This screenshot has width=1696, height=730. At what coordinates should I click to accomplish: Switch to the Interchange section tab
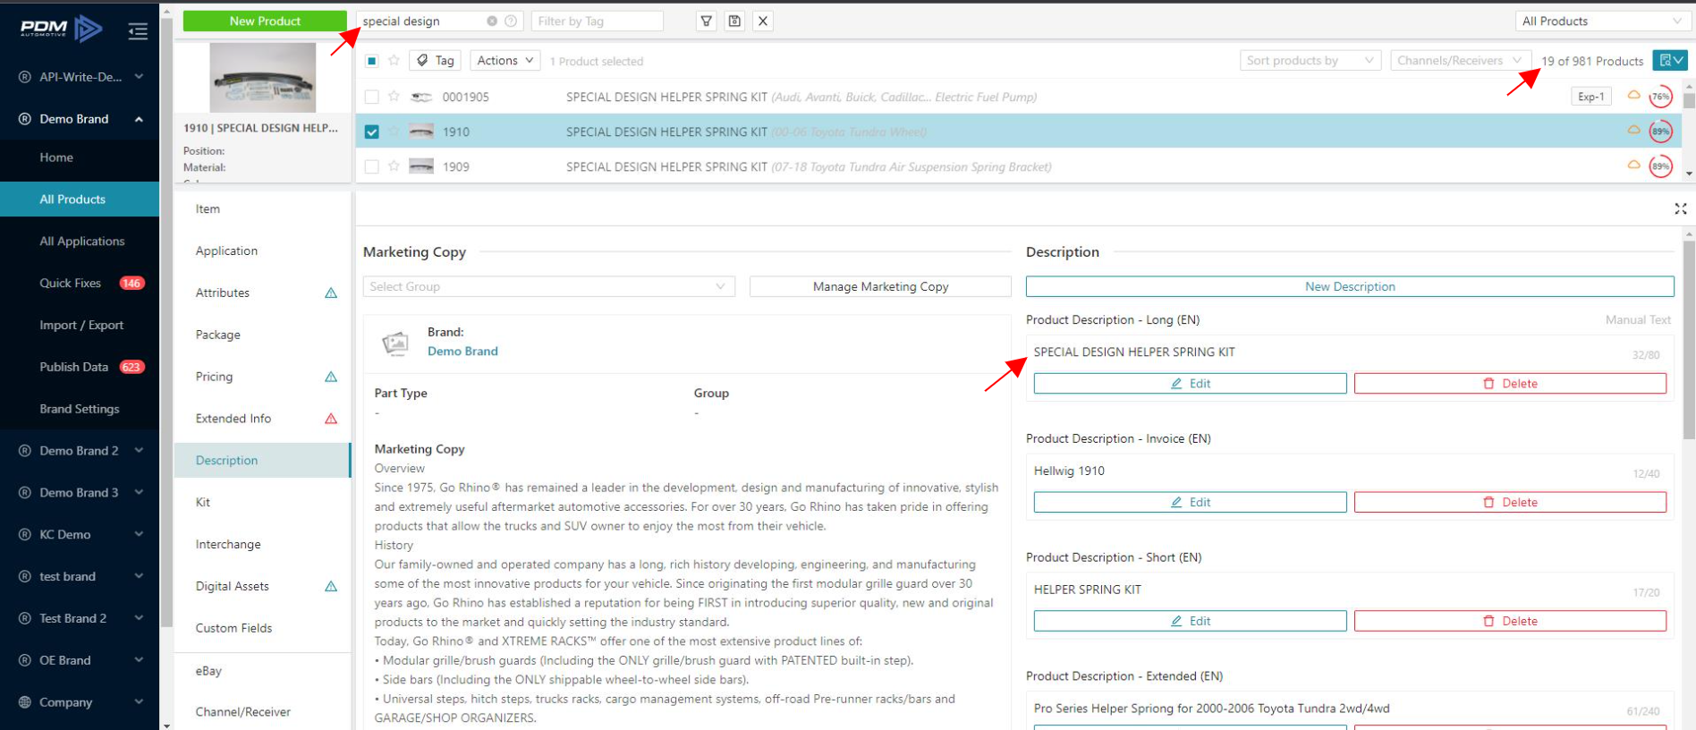click(x=262, y=544)
